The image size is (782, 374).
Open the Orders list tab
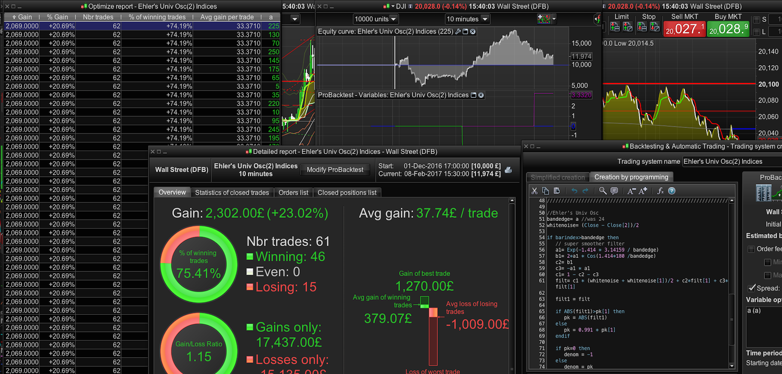click(293, 193)
